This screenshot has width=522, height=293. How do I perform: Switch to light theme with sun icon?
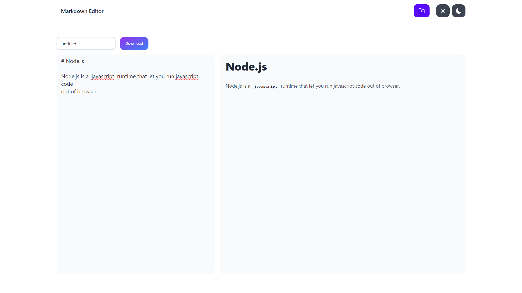[x=443, y=11]
